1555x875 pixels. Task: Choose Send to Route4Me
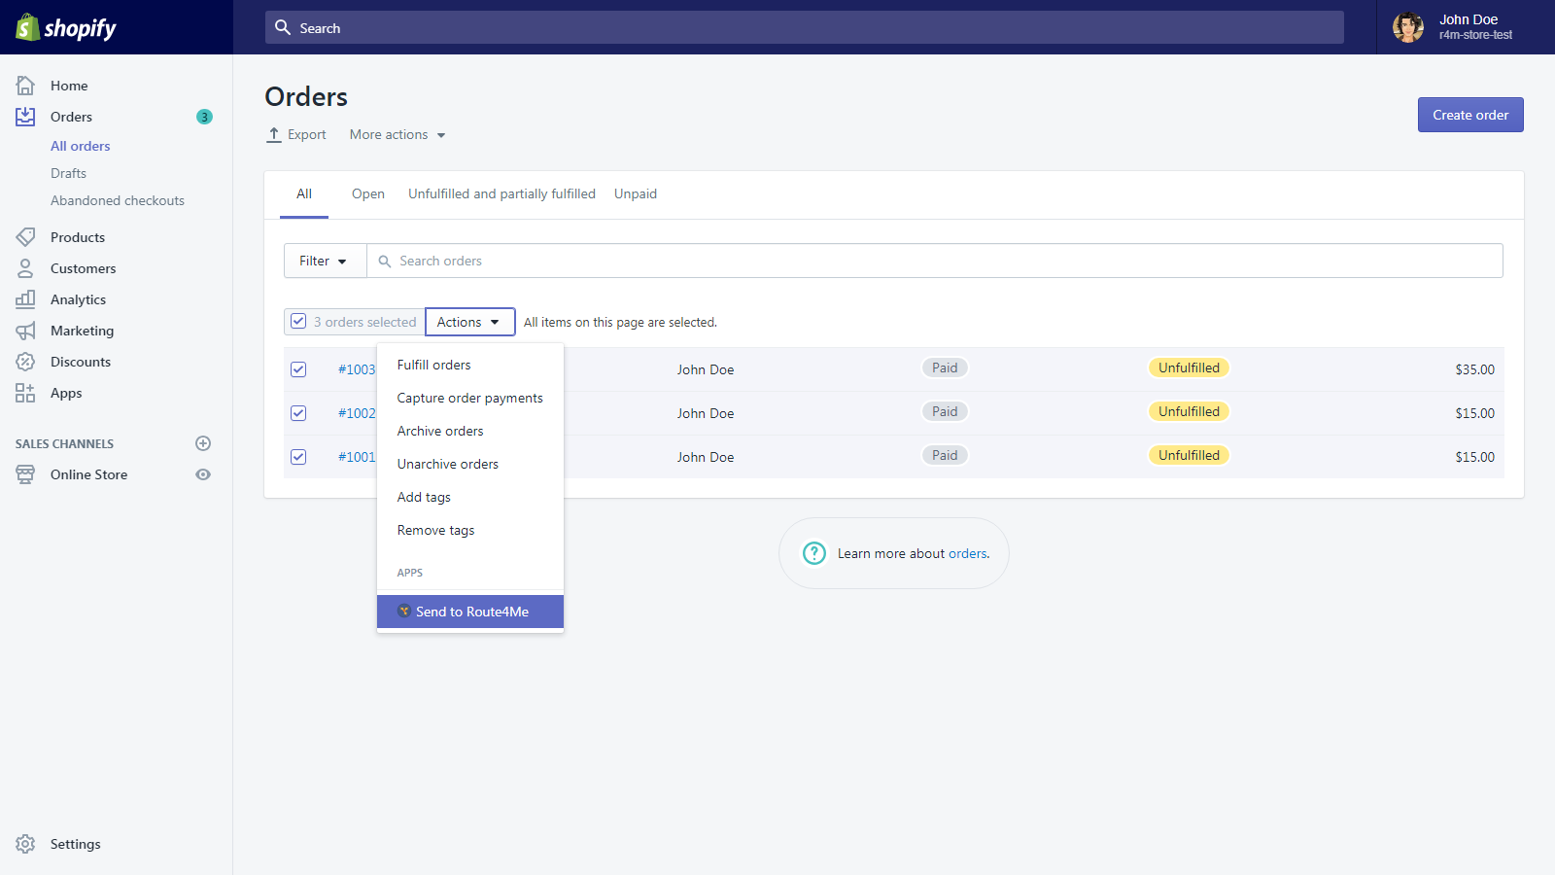pos(470,612)
